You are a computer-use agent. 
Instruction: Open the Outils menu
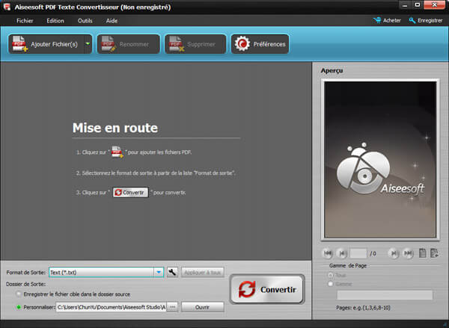click(85, 20)
